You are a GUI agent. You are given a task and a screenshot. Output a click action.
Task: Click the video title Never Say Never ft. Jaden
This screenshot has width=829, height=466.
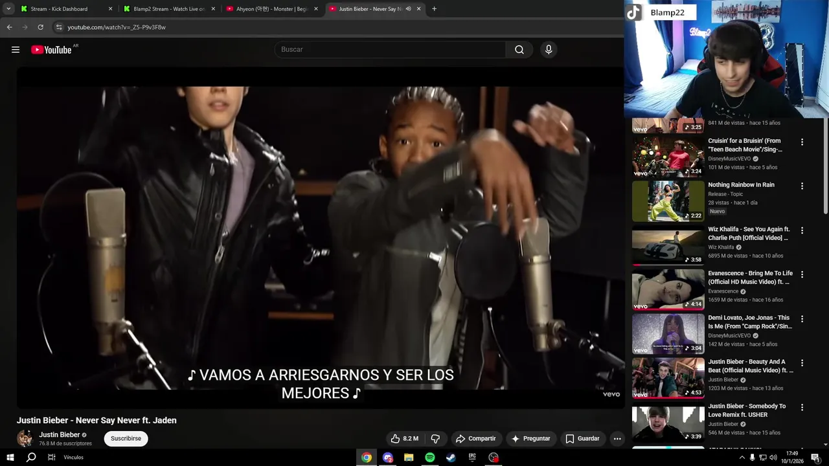pos(97,420)
